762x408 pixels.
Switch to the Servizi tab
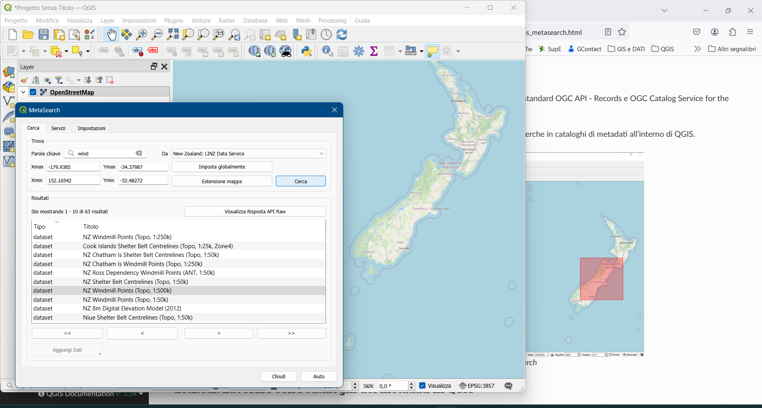tap(58, 128)
